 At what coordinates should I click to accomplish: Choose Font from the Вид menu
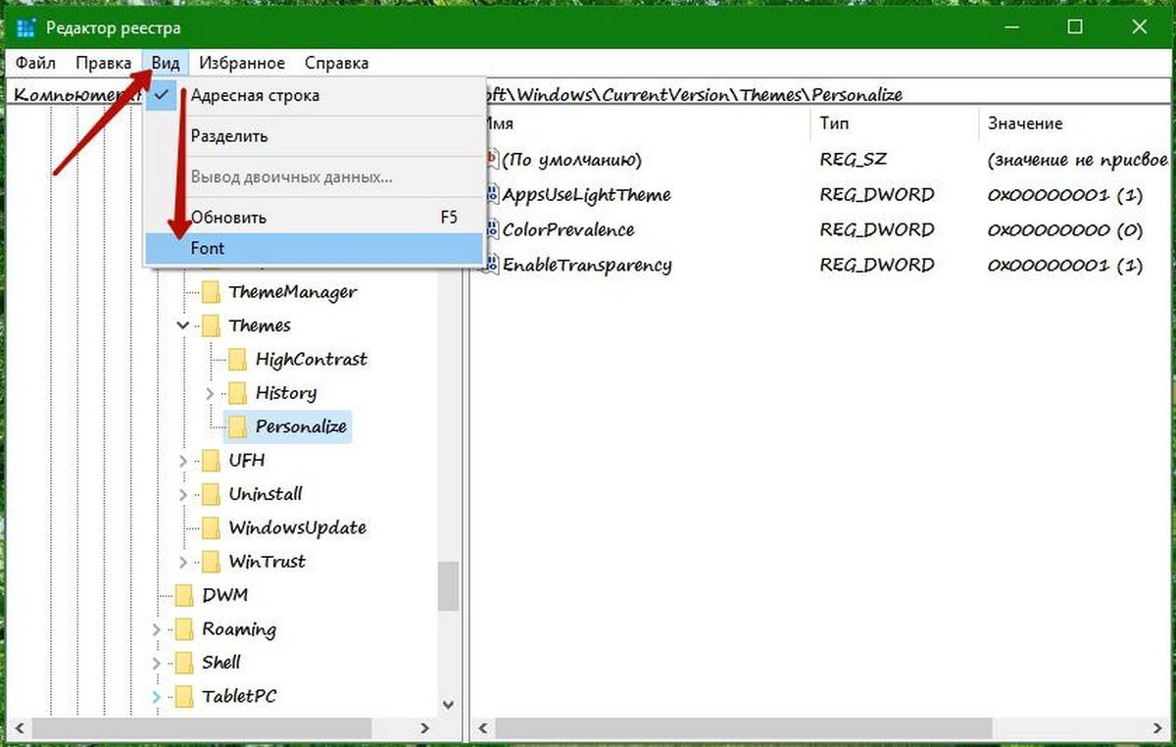314,248
